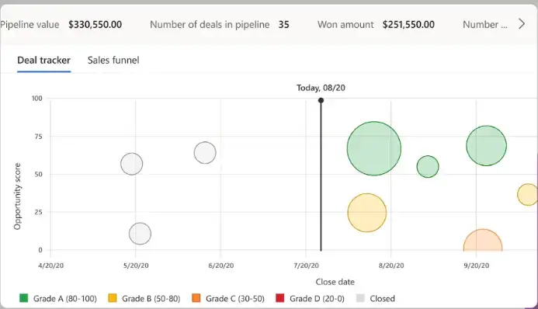Toggle the Closed gray legend swatch

coord(360,298)
